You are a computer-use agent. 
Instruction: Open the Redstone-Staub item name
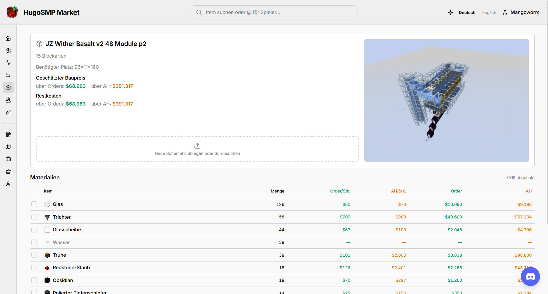71,267
